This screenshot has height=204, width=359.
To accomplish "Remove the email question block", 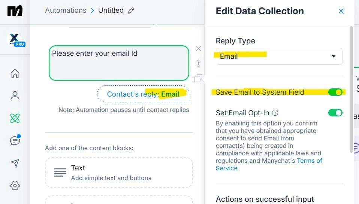I will click(198, 49).
